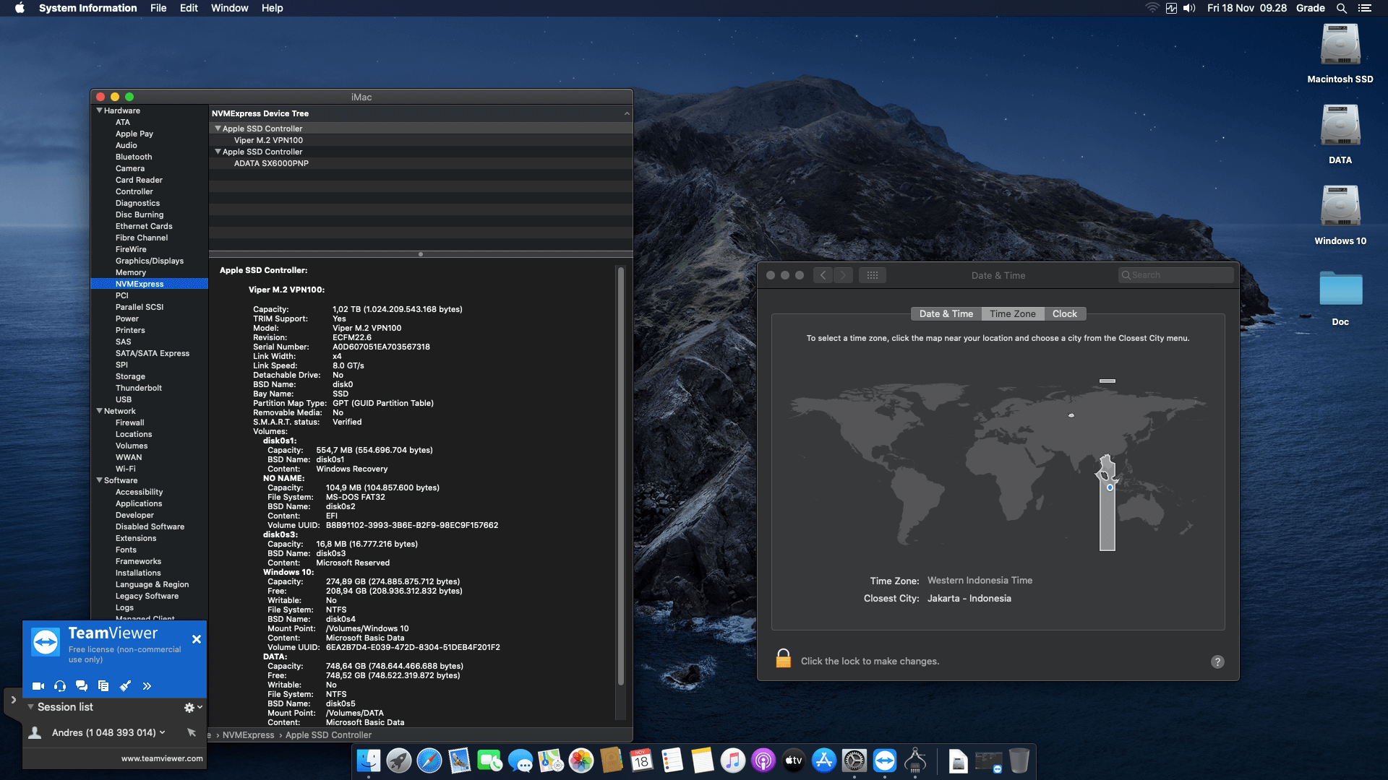Collapse the Apple SSD Controller tree entry

coord(218,129)
